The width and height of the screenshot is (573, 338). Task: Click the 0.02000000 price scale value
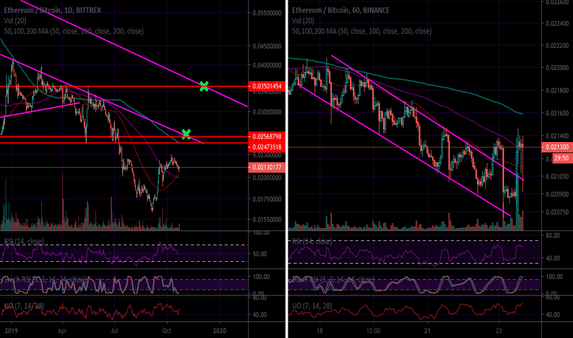pyautogui.click(x=267, y=178)
